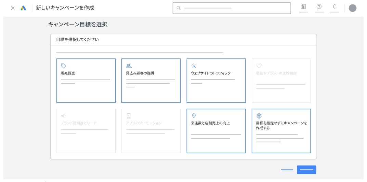Click the 目標を選択してください heading text
Viewport: 367px width, 182px height.
78,40
